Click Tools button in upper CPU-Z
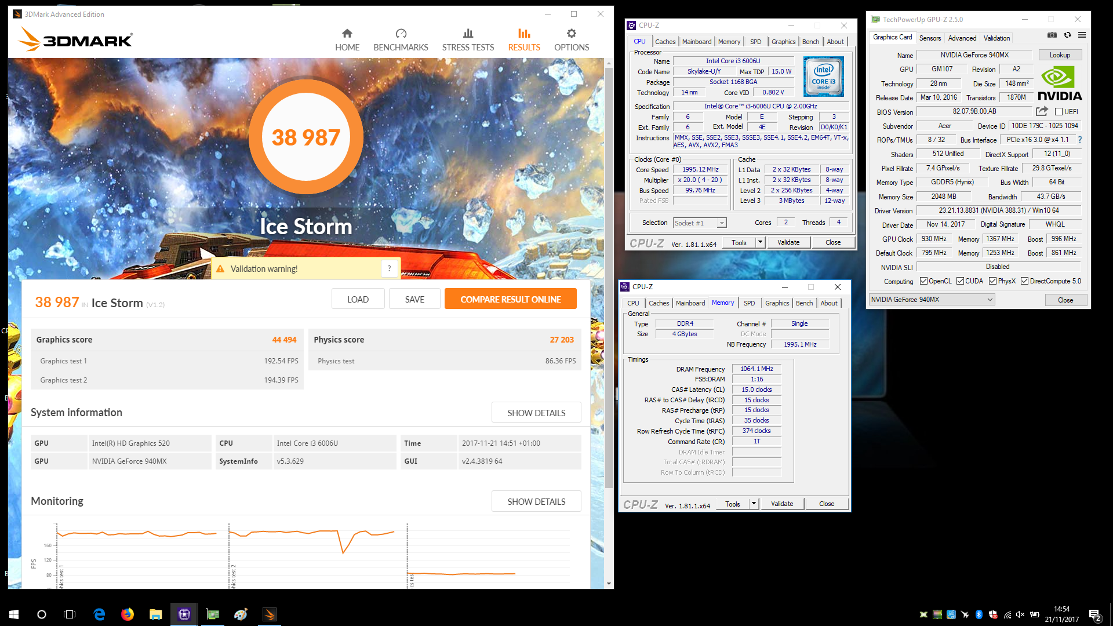This screenshot has width=1113, height=626. click(739, 242)
